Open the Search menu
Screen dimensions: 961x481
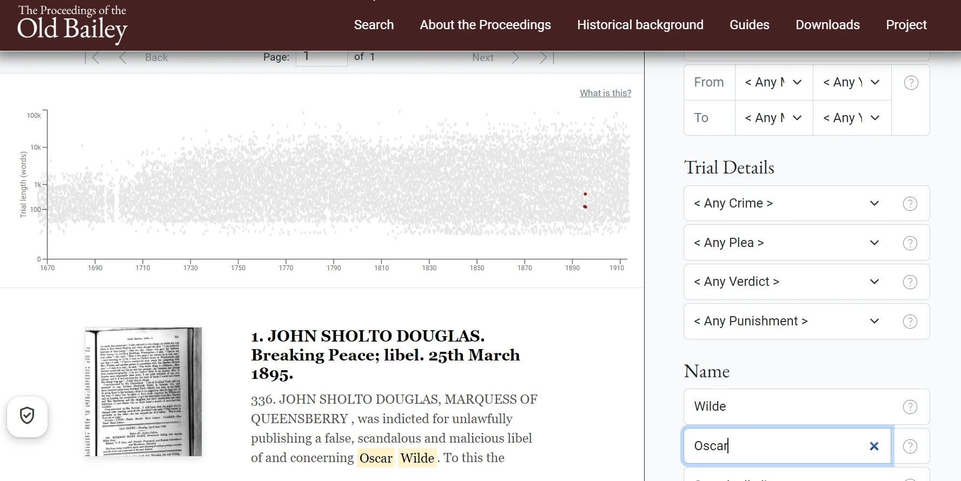coord(374,25)
